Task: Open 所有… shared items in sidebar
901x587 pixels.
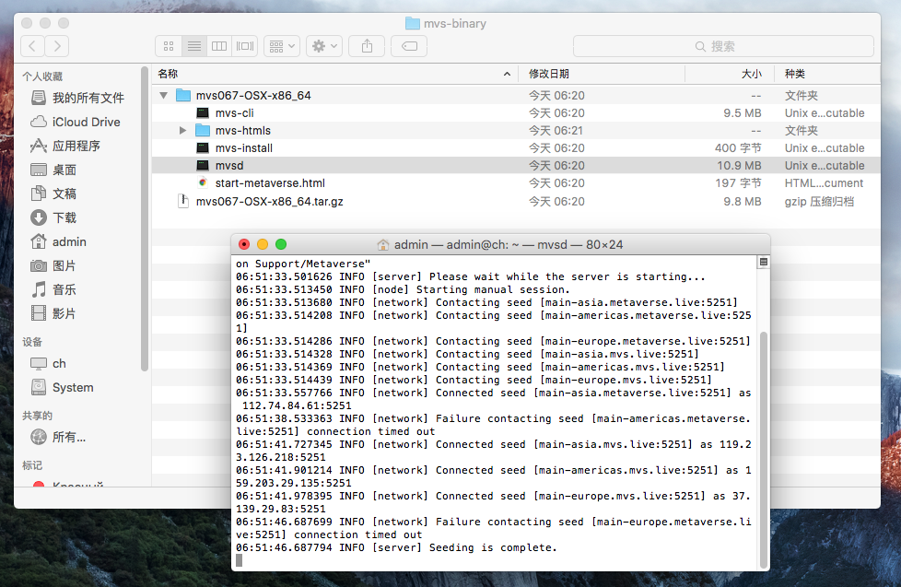Action: (x=58, y=437)
